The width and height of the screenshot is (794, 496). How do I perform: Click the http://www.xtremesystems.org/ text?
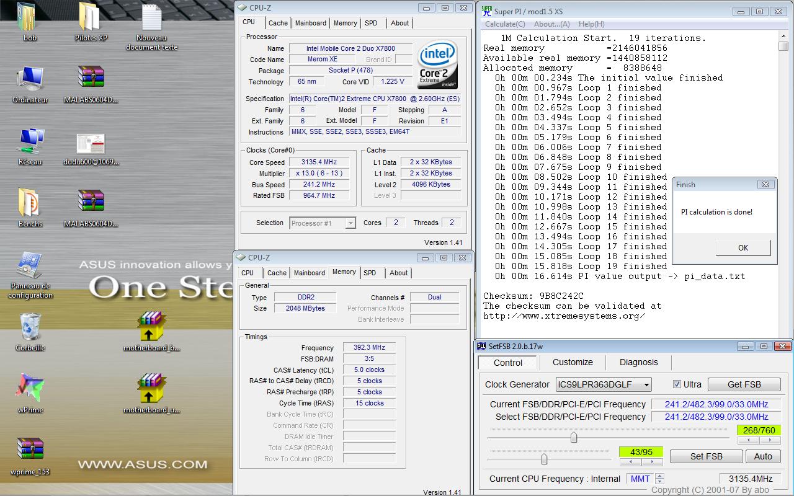coord(564,316)
